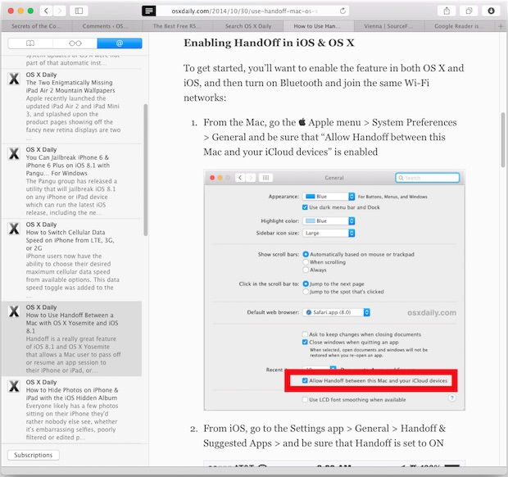Toggle the Safari sidebar button

click(x=79, y=11)
